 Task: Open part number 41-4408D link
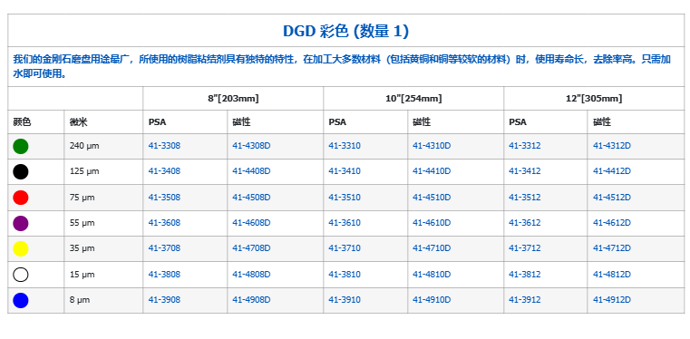pos(251,171)
